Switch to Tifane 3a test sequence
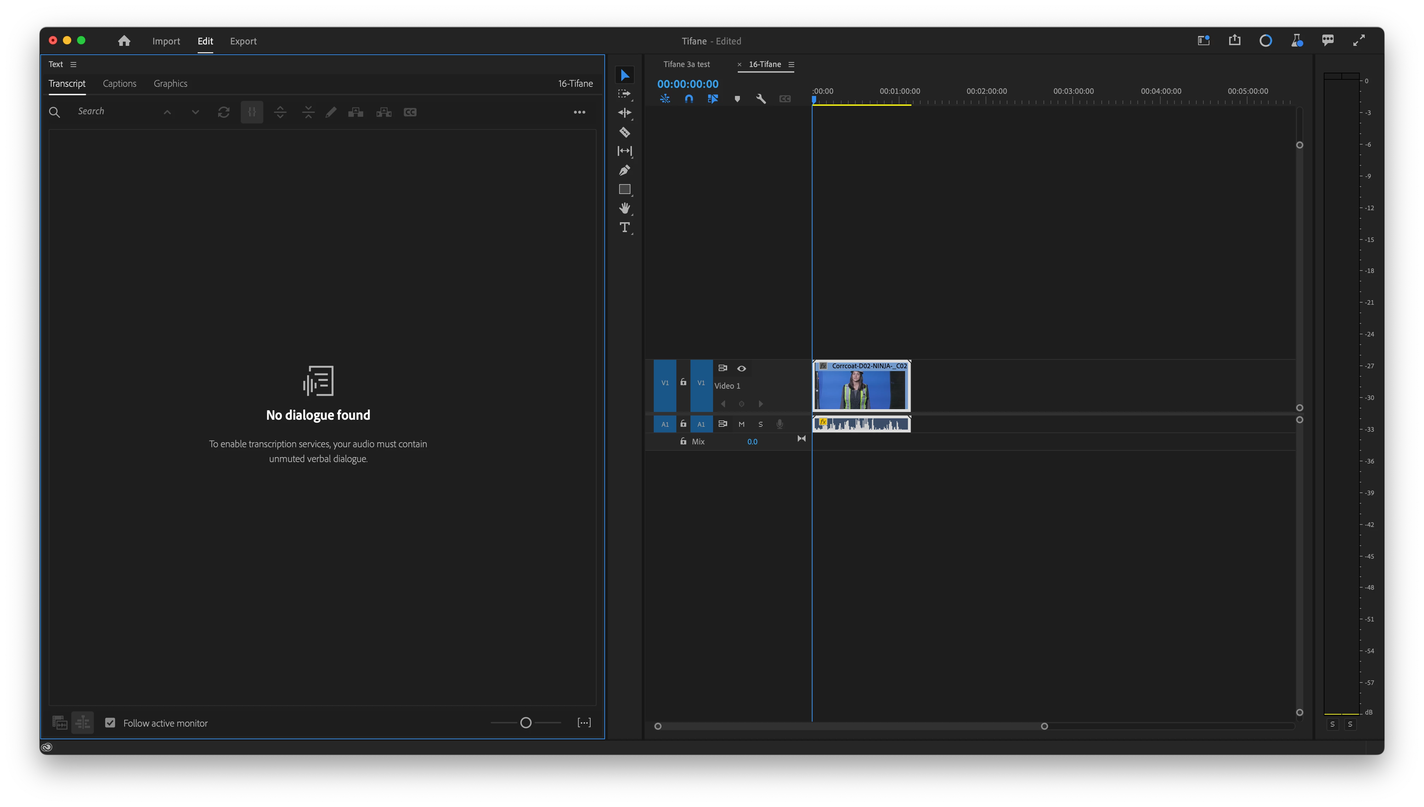This screenshot has width=1424, height=807. [x=686, y=64]
